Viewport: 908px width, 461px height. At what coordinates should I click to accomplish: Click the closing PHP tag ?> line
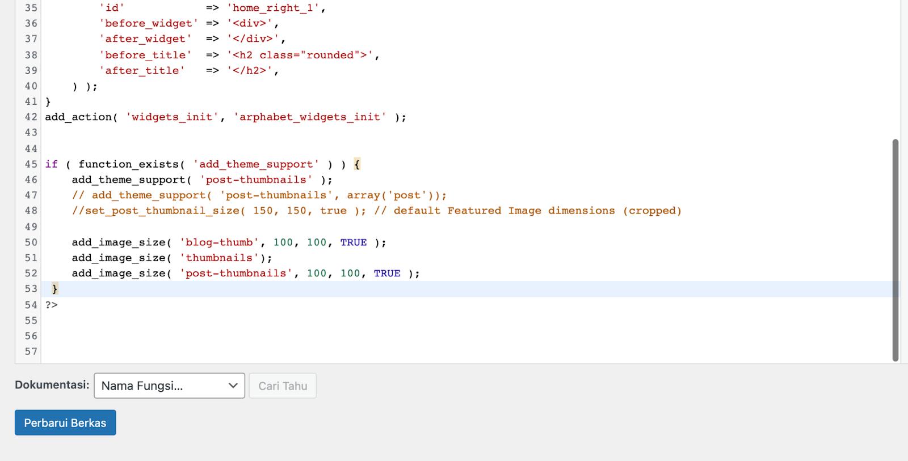pyautogui.click(x=52, y=305)
